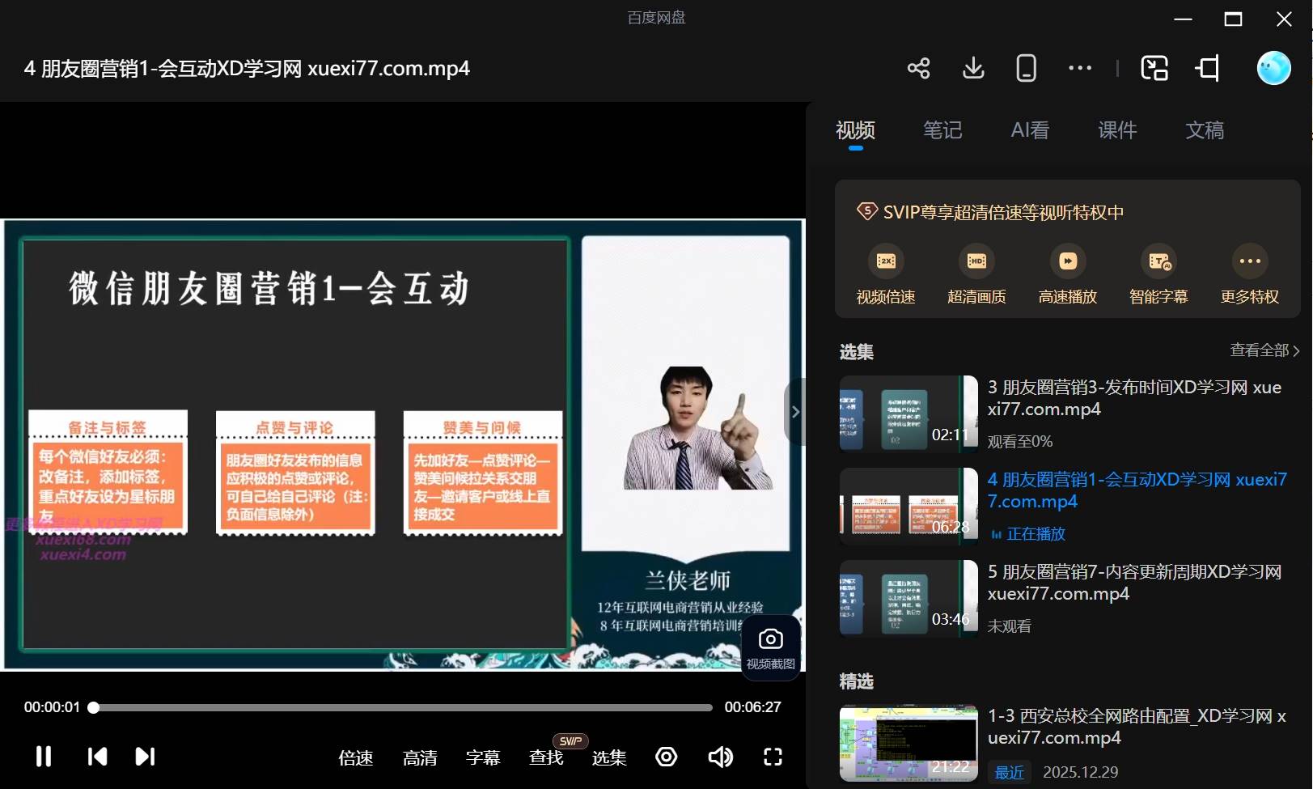
Task: Click the 字幕 subtitle button
Action: pyautogui.click(x=483, y=757)
